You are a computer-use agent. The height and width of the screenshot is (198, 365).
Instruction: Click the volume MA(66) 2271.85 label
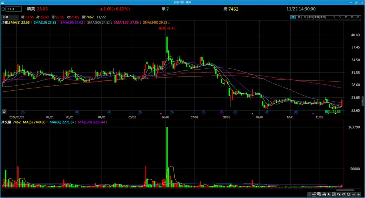point(62,122)
